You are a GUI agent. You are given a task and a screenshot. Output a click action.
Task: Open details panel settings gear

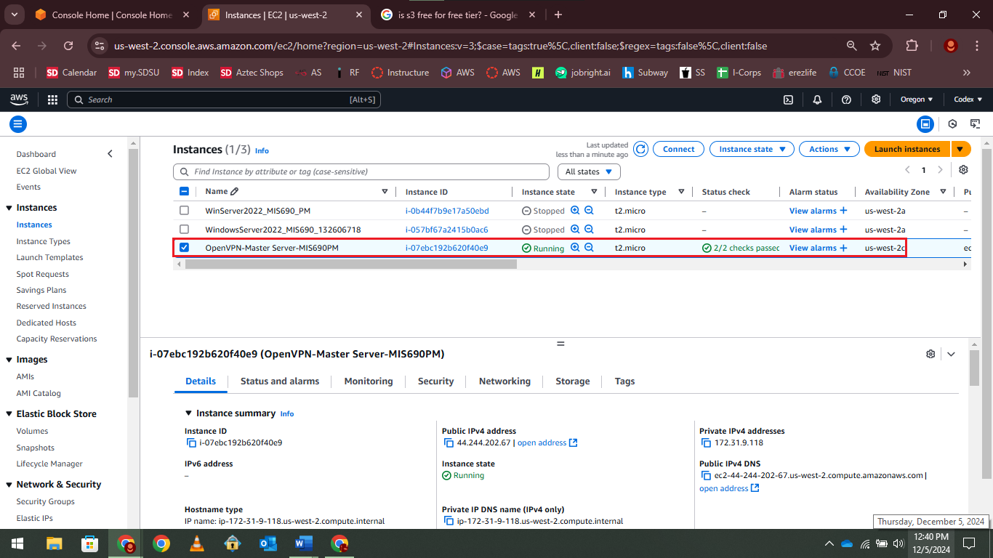(x=930, y=354)
